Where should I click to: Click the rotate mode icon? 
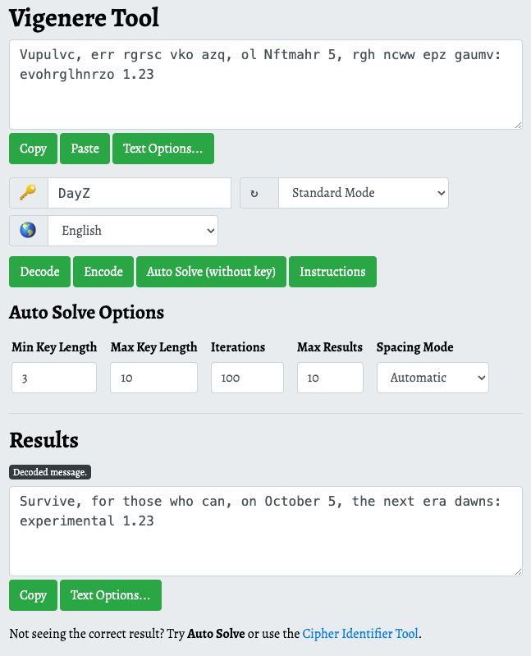tap(254, 193)
